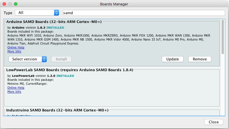Click the 'Arduino Tian, Adafruit Circuit Playground Express.' line
Viewport: 229px width, 129px height.
(43, 43)
